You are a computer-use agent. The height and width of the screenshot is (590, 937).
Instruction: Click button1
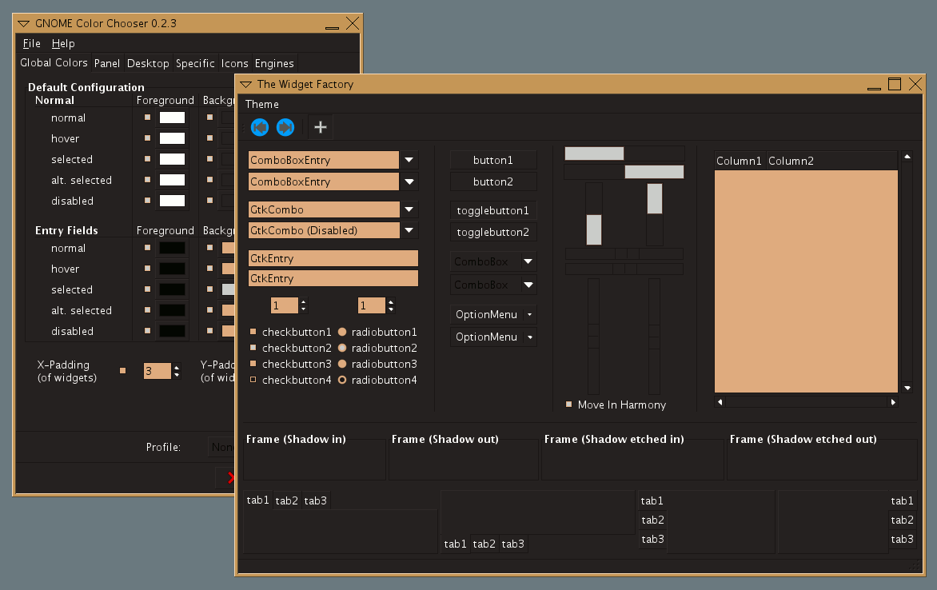pyautogui.click(x=493, y=160)
